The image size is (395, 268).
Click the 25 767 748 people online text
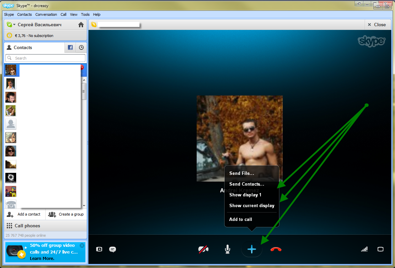point(26,235)
